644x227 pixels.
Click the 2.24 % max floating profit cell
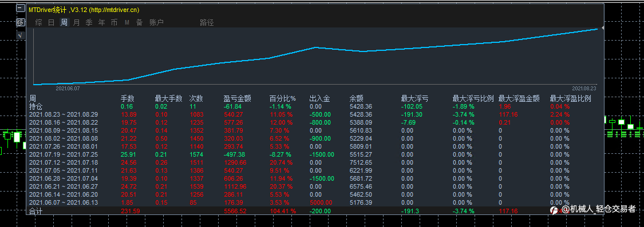click(560, 114)
